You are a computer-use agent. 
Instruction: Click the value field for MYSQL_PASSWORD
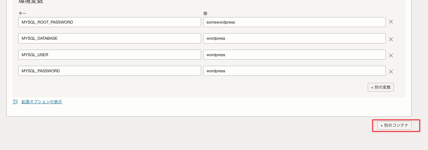294,71
